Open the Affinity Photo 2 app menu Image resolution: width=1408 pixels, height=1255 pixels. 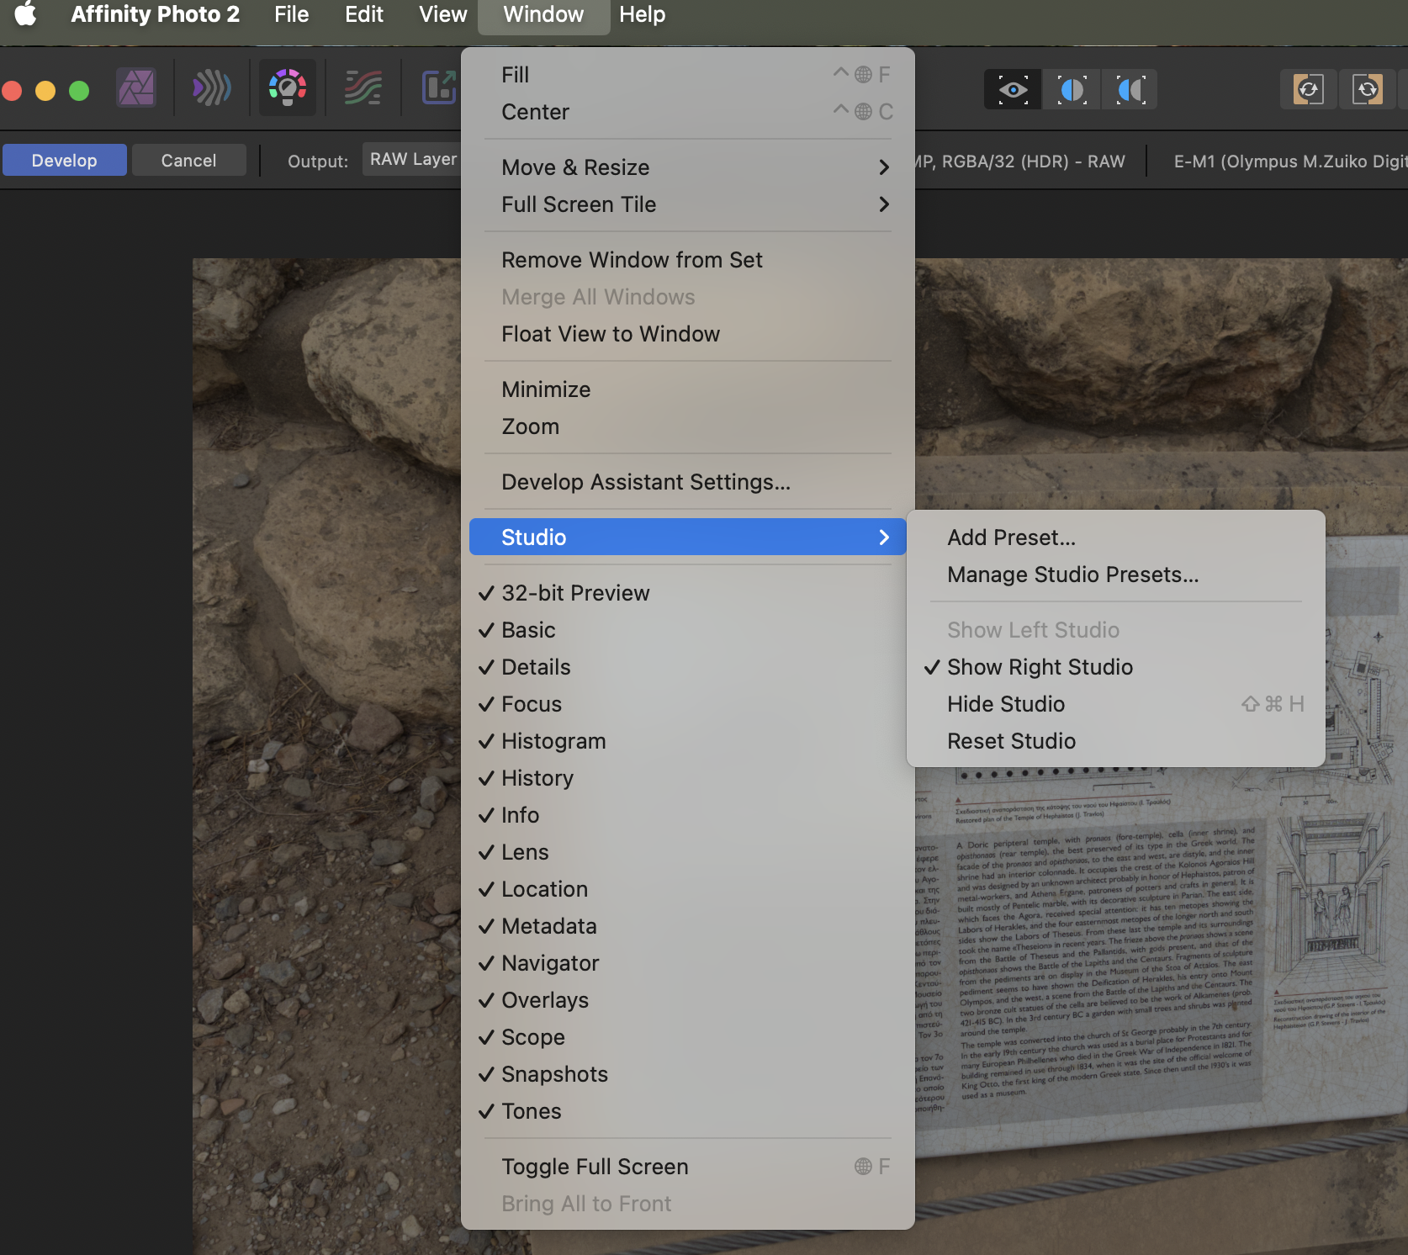[x=155, y=14]
